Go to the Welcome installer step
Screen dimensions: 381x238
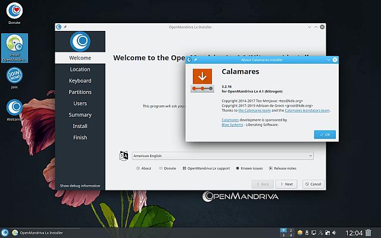click(x=80, y=58)
